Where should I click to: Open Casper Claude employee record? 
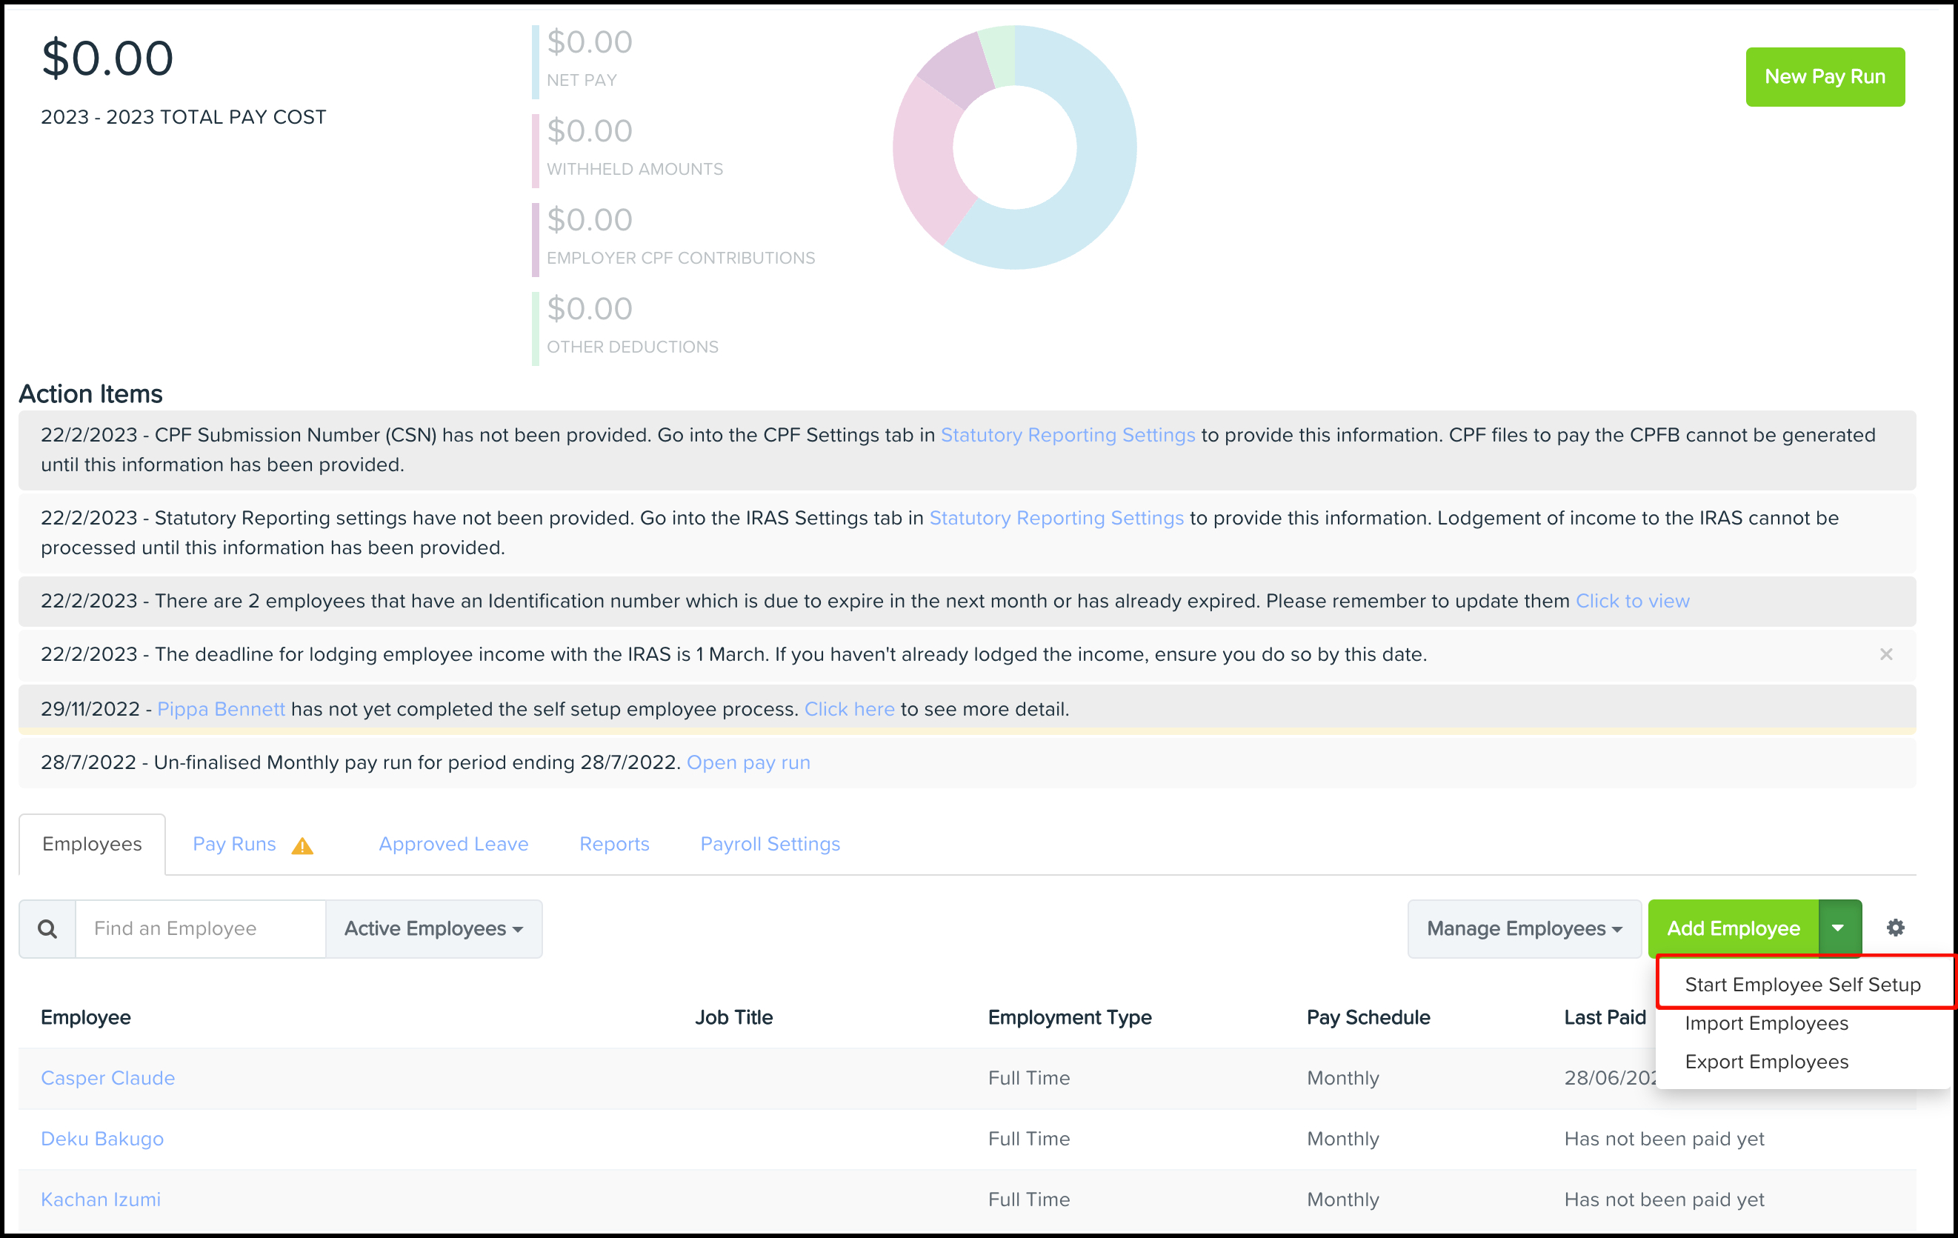107,1078
